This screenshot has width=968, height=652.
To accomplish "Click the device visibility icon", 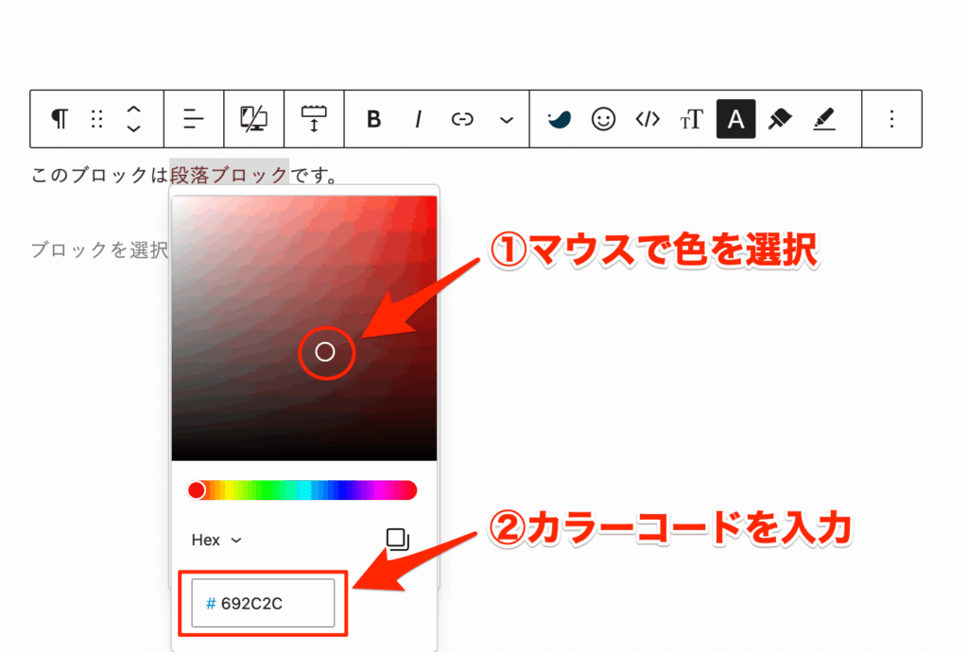I will 254,118.
